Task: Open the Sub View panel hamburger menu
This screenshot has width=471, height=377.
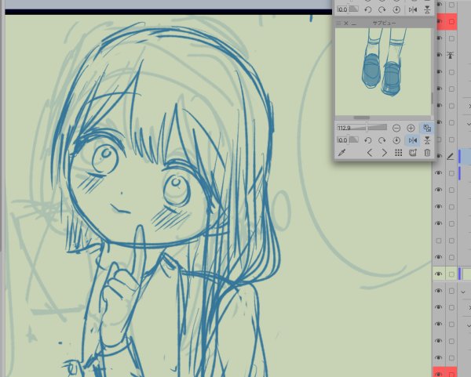Action: coord(339,24)
